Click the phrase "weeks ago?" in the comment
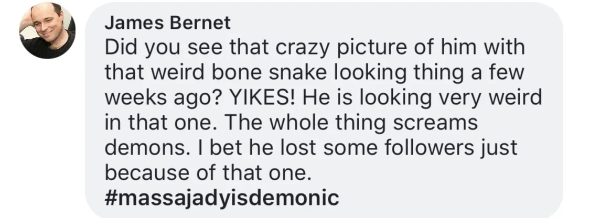Screen dimensions: 590x218 (164, 99)
